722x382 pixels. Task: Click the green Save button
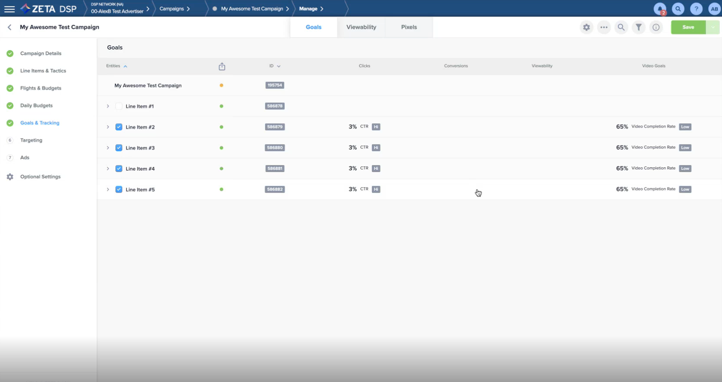click(688, 27)
